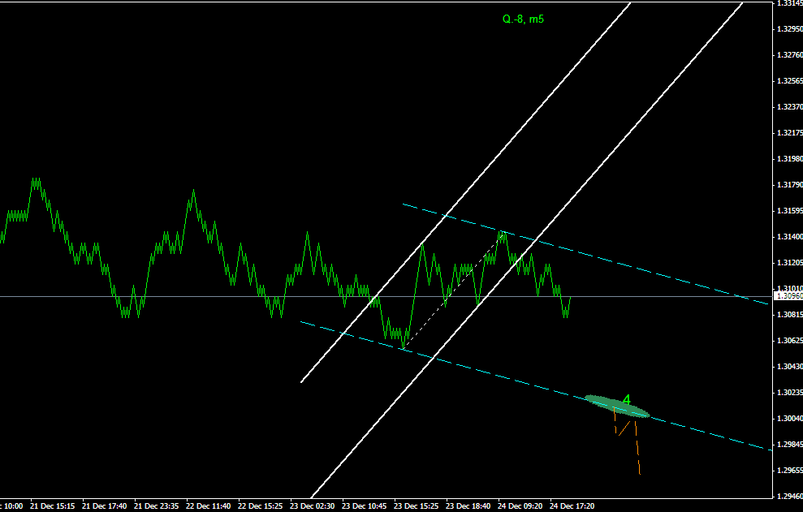Click time label "21 Dec 15:15"
The width and height of the screenshot is (803, 512).
[x=52, y=506]
